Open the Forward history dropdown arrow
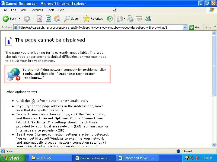 tap(33, 19)
